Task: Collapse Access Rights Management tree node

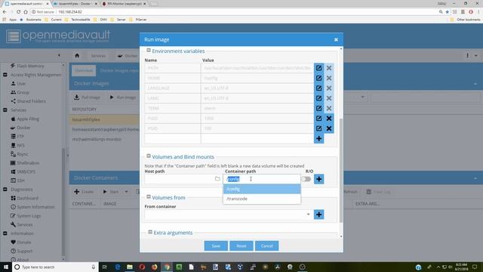Action: tap(5, 75)
